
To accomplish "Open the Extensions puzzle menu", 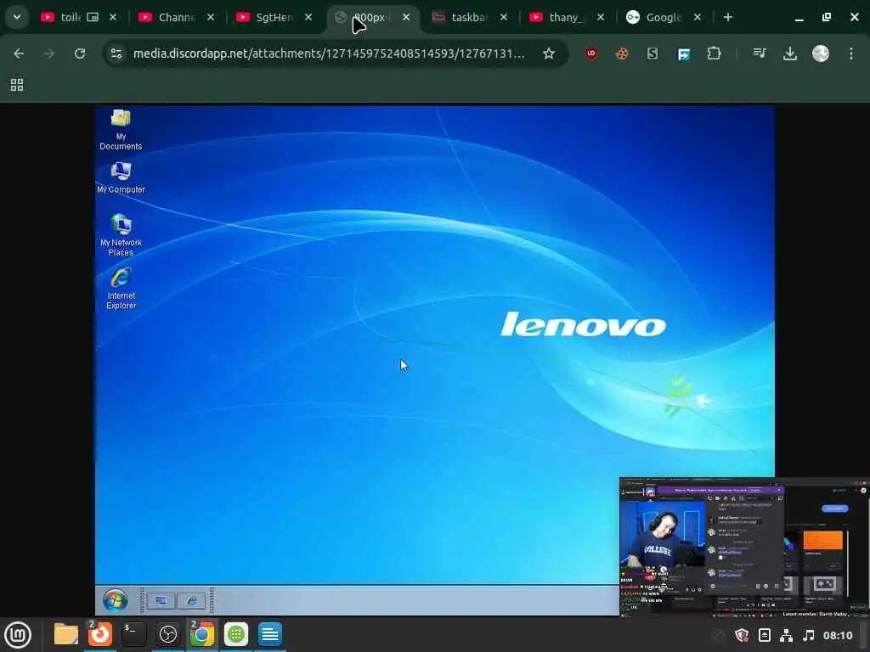I will point(714,53).
